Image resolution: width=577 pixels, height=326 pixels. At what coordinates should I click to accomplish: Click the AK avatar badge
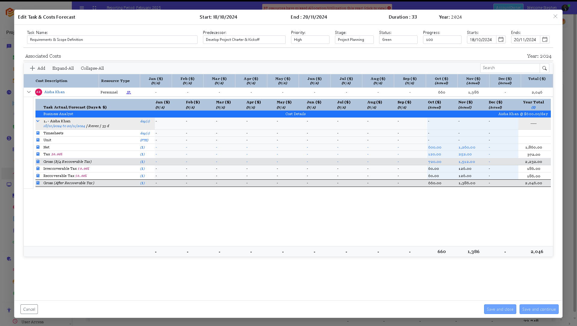pos(38,92)
